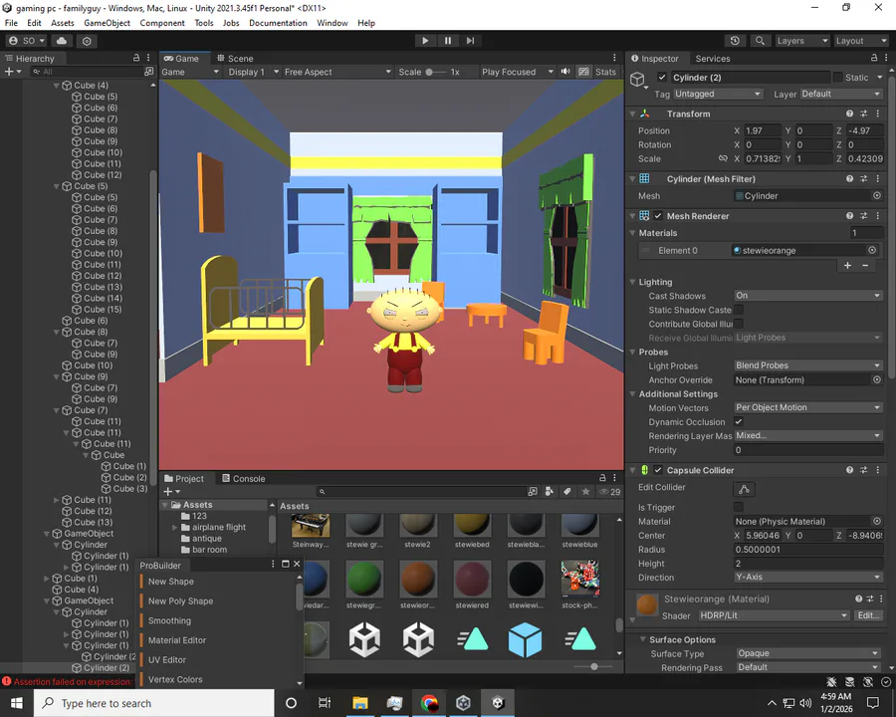Screen dimensions: 896x717
Task: Open ProBuilder Material Editor
Action: (x=177, y=640)
